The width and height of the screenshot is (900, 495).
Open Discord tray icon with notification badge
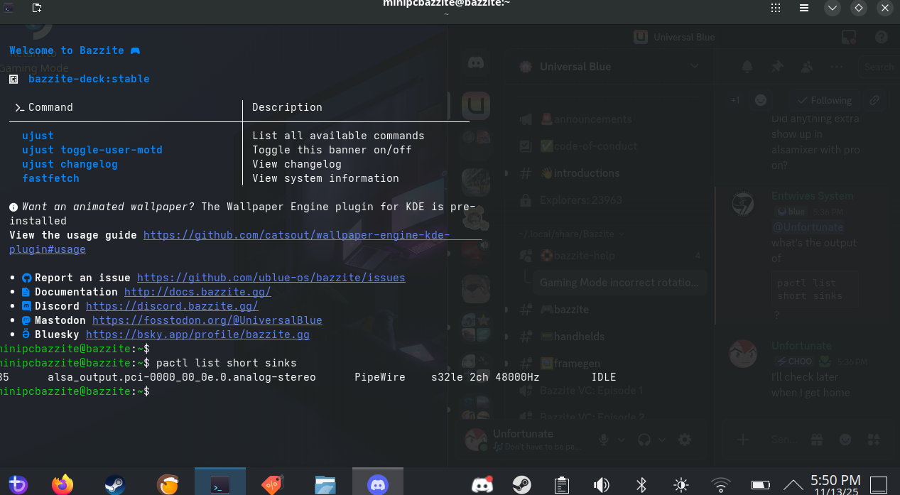point(482,485)
